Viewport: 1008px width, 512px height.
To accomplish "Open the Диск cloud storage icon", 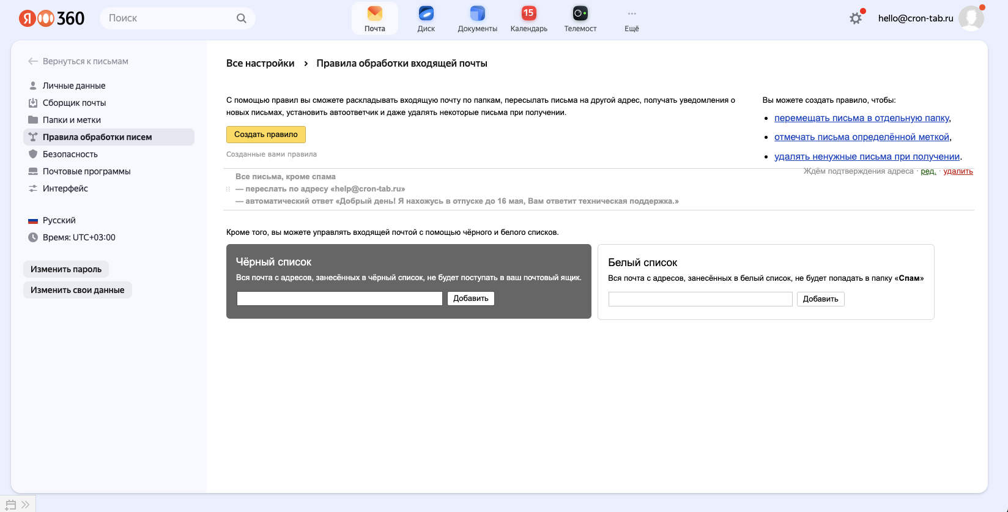I will [x=426, y=18].
